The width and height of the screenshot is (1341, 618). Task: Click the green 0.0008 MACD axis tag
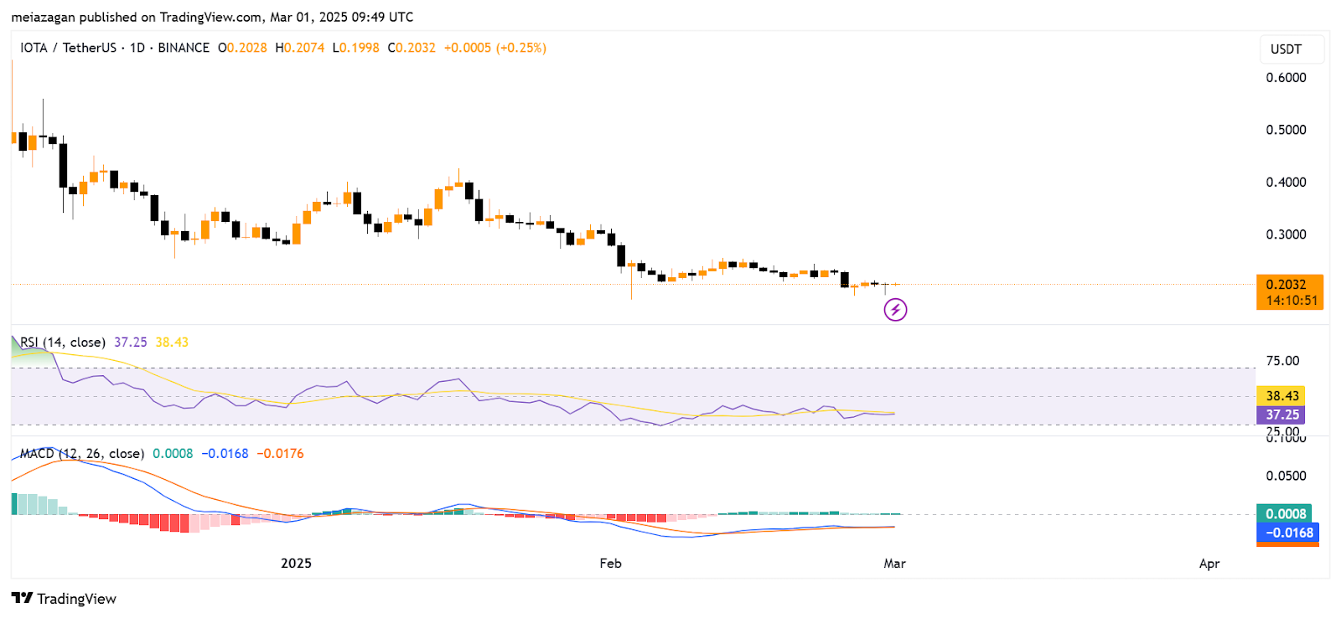[x=1284, y=513]
